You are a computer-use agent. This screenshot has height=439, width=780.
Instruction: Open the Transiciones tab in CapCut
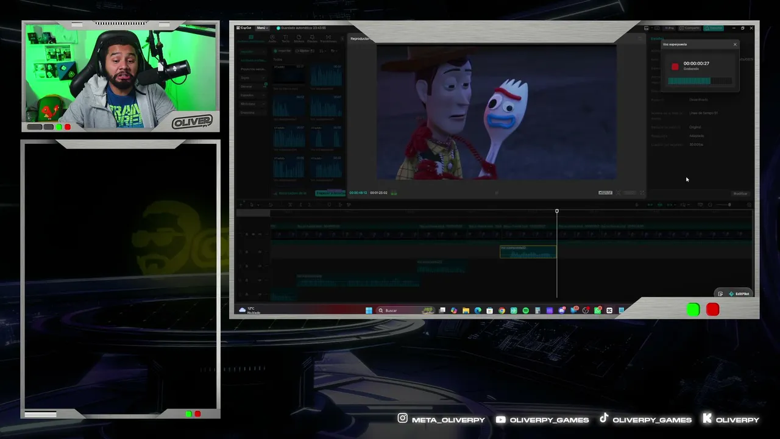tap(328, 39)
